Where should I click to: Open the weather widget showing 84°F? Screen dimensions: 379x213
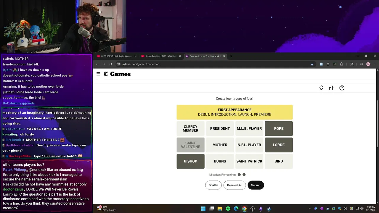coord(106,209)
